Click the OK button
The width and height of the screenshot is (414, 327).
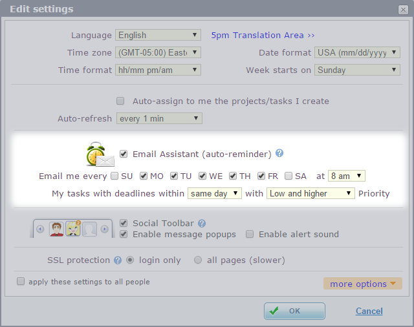294,311
